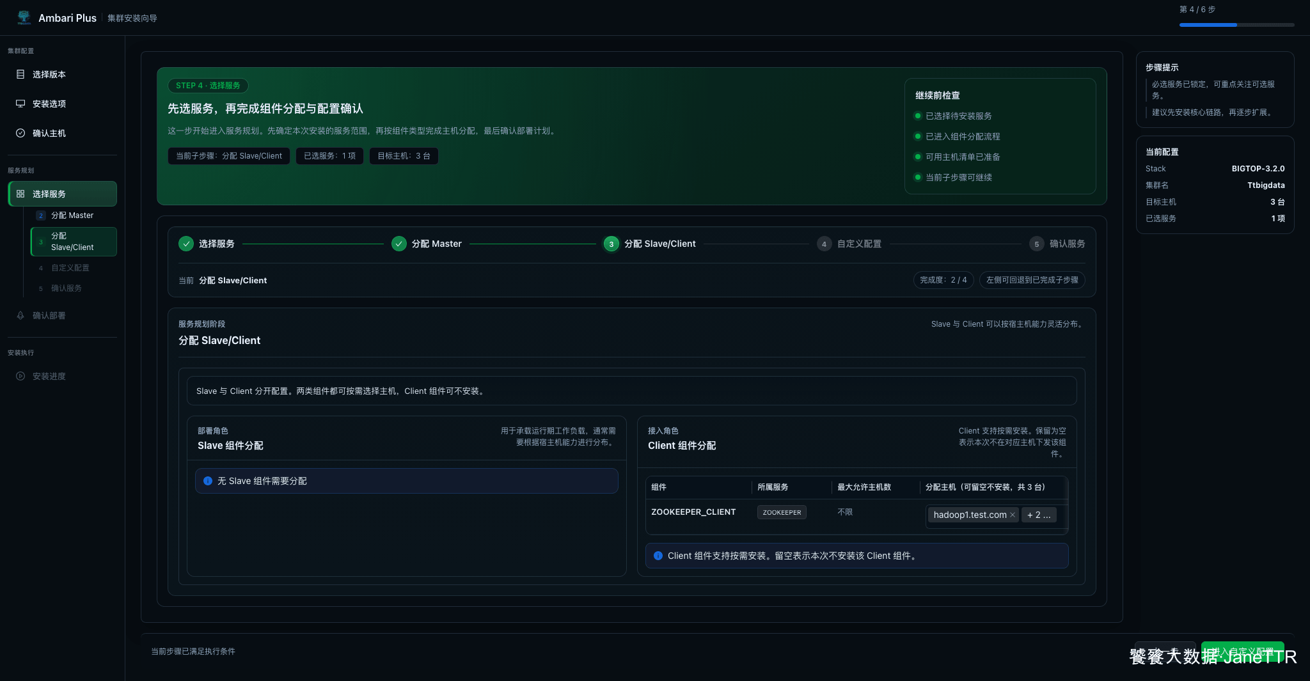Open 确认主机 in the sidebar
The width and height of the screenshot is (1310, 681).
tap(62, 133)
